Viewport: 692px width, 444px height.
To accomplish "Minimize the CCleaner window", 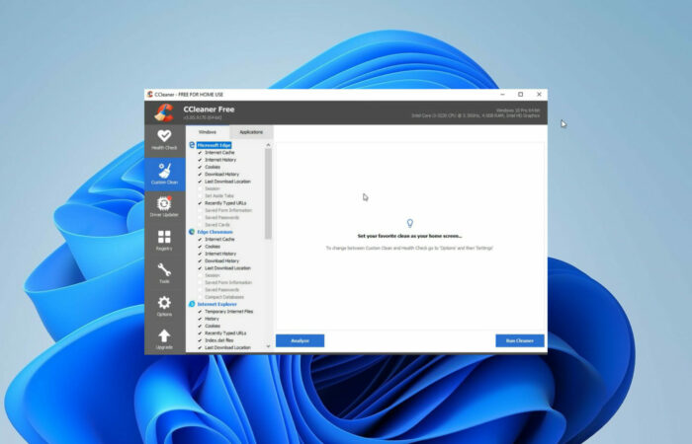I will [x=502, y=95].
